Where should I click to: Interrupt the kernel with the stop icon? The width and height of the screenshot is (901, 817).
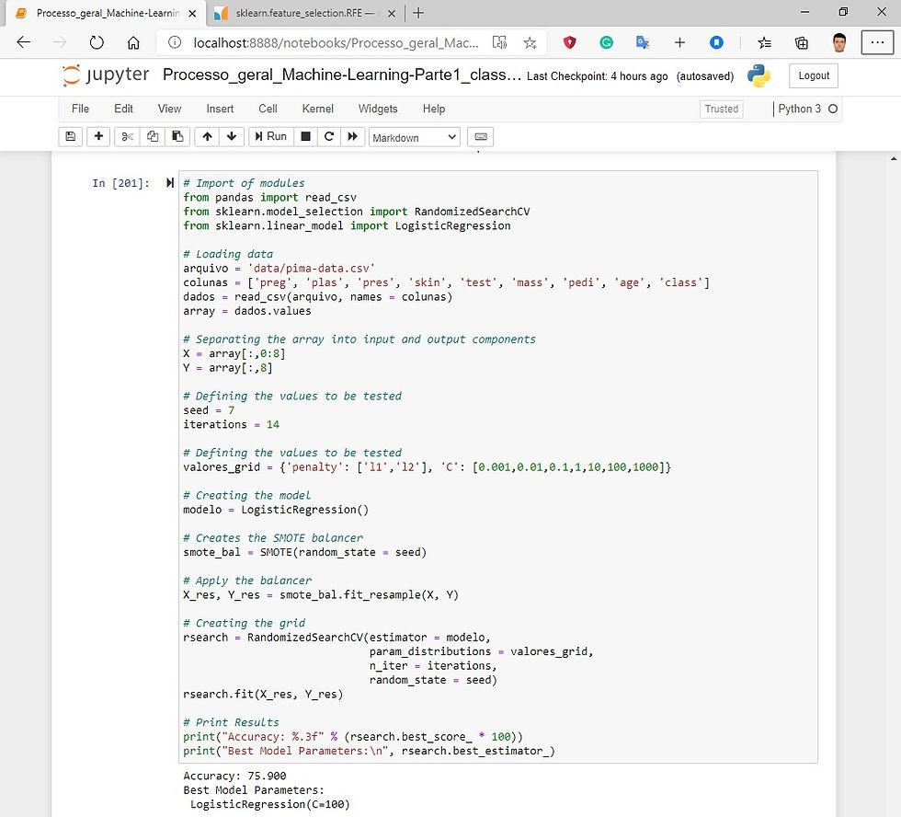[305, 137]
